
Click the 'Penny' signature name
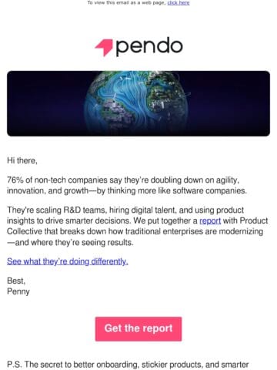pyautogui.click(x=18, y=291)
